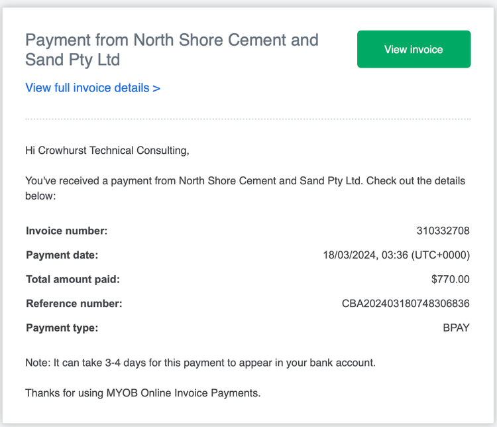Select the invoice number value 310332708
Screen dimensions: 497x427
[x=443, y=231]
